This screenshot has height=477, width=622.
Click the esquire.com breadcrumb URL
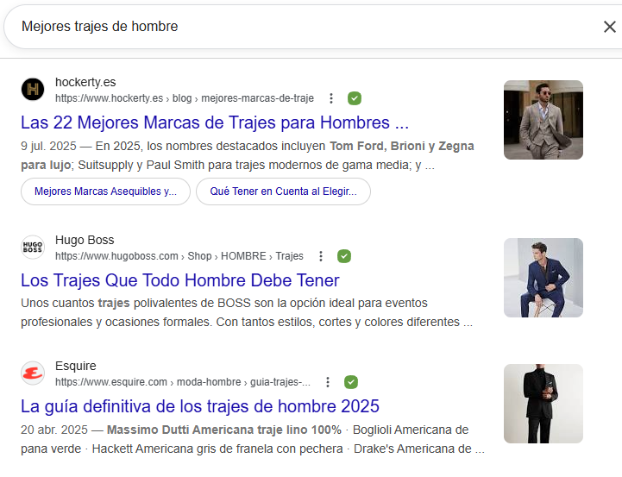pyautogui.click(x=183, y=382)
